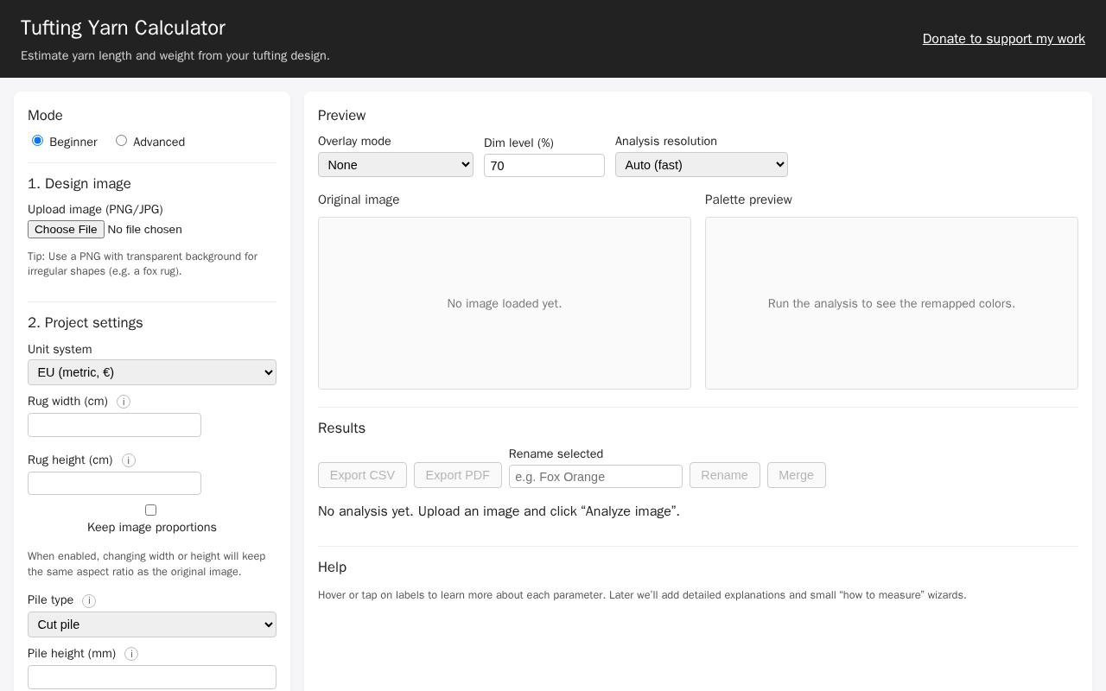This screenshot has height=691, width=1106.
Task: Expand the Unit system dropdown
Action: [152, 372]
